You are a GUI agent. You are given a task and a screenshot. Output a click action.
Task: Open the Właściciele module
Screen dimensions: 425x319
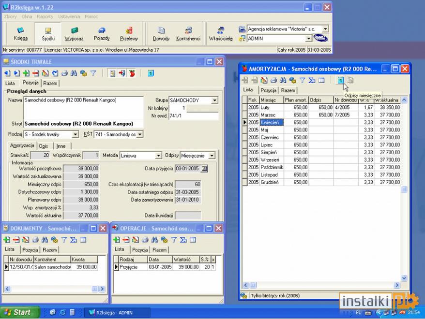pyautogui.click(x=221, y=34)
